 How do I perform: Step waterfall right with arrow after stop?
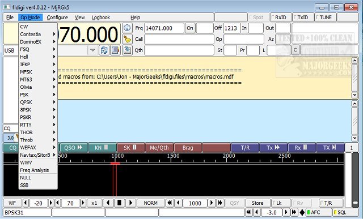130,203
